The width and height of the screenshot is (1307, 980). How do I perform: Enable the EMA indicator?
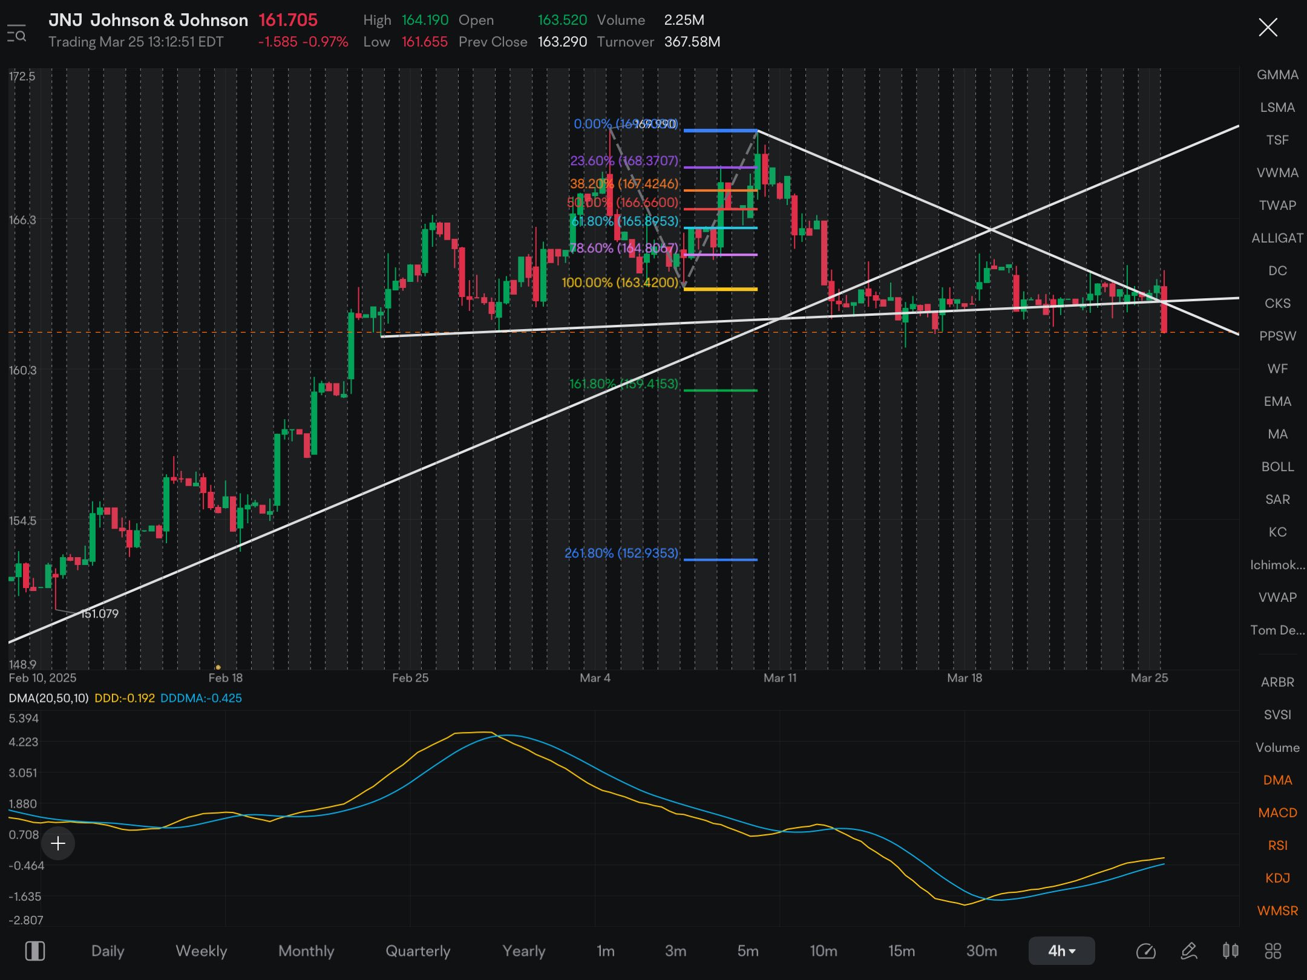coord(1277,402)
